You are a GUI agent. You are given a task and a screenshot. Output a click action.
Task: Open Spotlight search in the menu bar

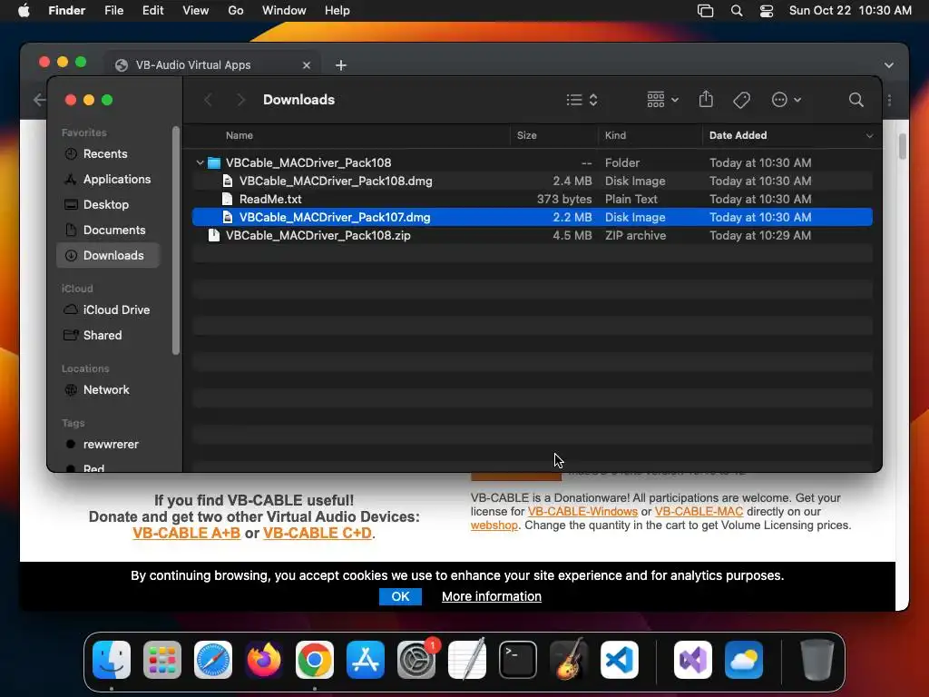click(737, 11)
